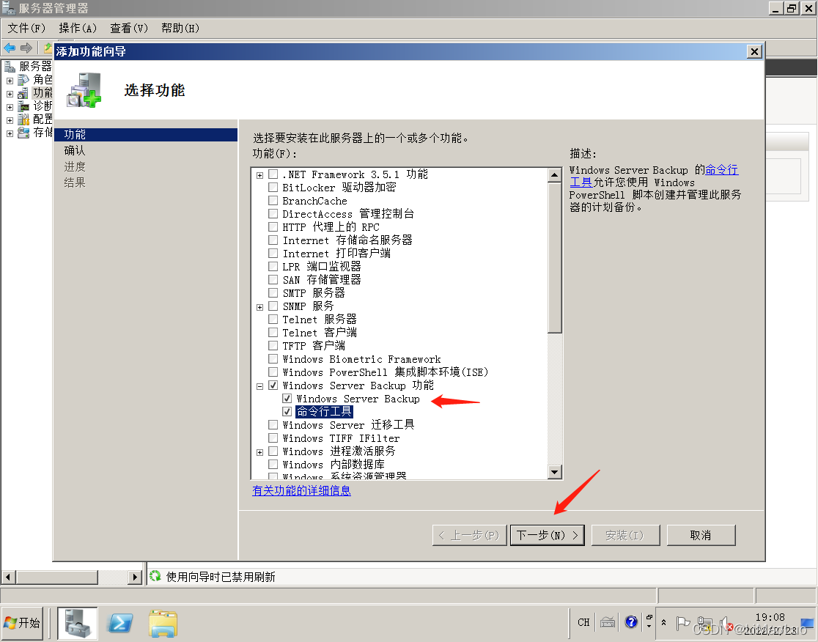Click the blue help tray icon

[x=631, y=621]
